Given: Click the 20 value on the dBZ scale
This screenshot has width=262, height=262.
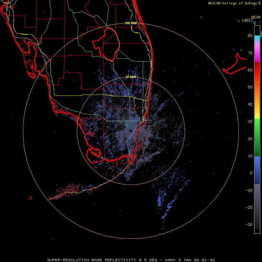Looking at the screenshot, I should coord(250,139).
